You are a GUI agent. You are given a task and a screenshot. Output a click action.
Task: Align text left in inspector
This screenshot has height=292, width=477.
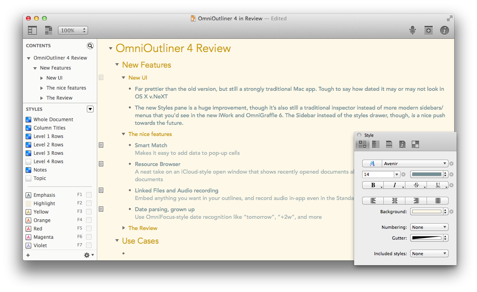click(373, 200)
